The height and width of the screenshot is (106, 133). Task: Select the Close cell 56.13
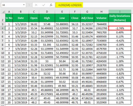[75, 24]
